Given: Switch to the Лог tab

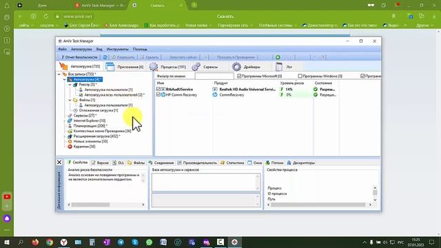Looking at the screenshot, I should (x=284, y=67).
